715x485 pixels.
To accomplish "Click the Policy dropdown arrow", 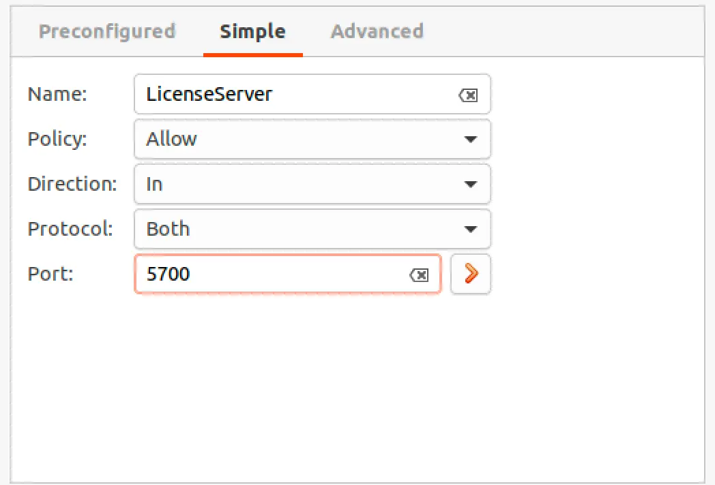I will [471, 139].
